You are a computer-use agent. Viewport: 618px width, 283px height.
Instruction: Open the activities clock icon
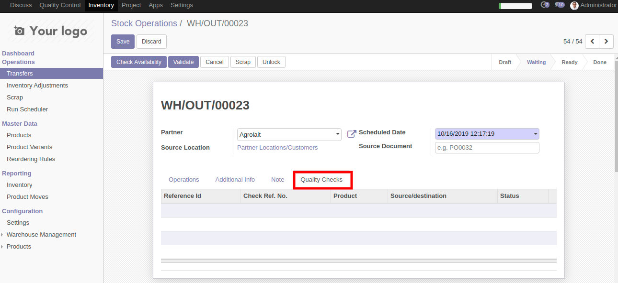pos(544,5)
